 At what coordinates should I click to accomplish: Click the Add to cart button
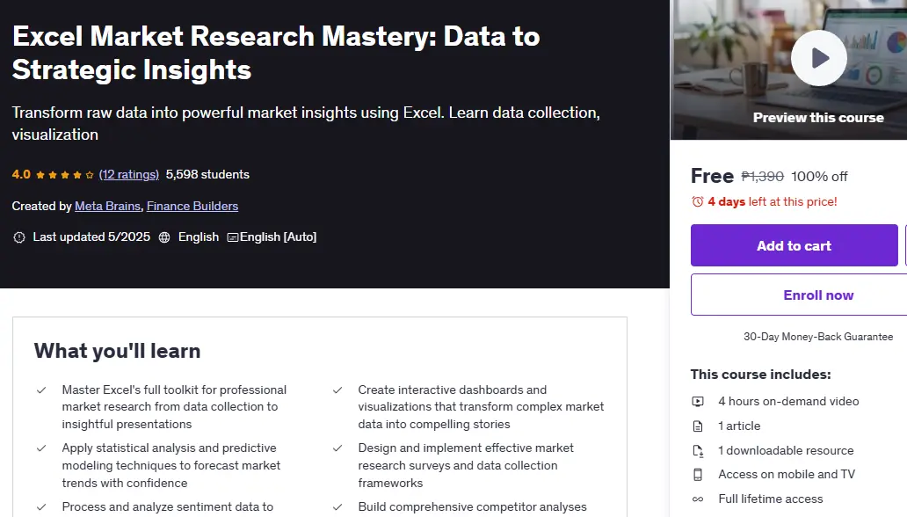795,245
